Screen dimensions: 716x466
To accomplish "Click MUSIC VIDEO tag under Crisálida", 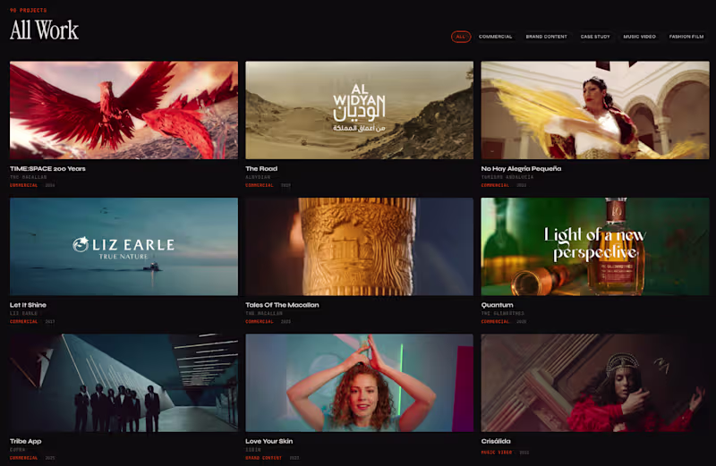I will coord(497,453).
